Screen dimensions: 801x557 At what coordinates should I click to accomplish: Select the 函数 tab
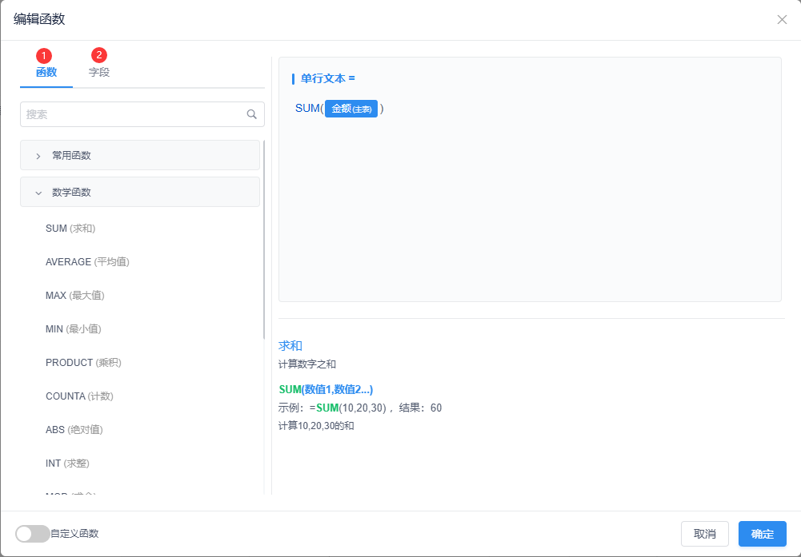click(x=46, y=72)
